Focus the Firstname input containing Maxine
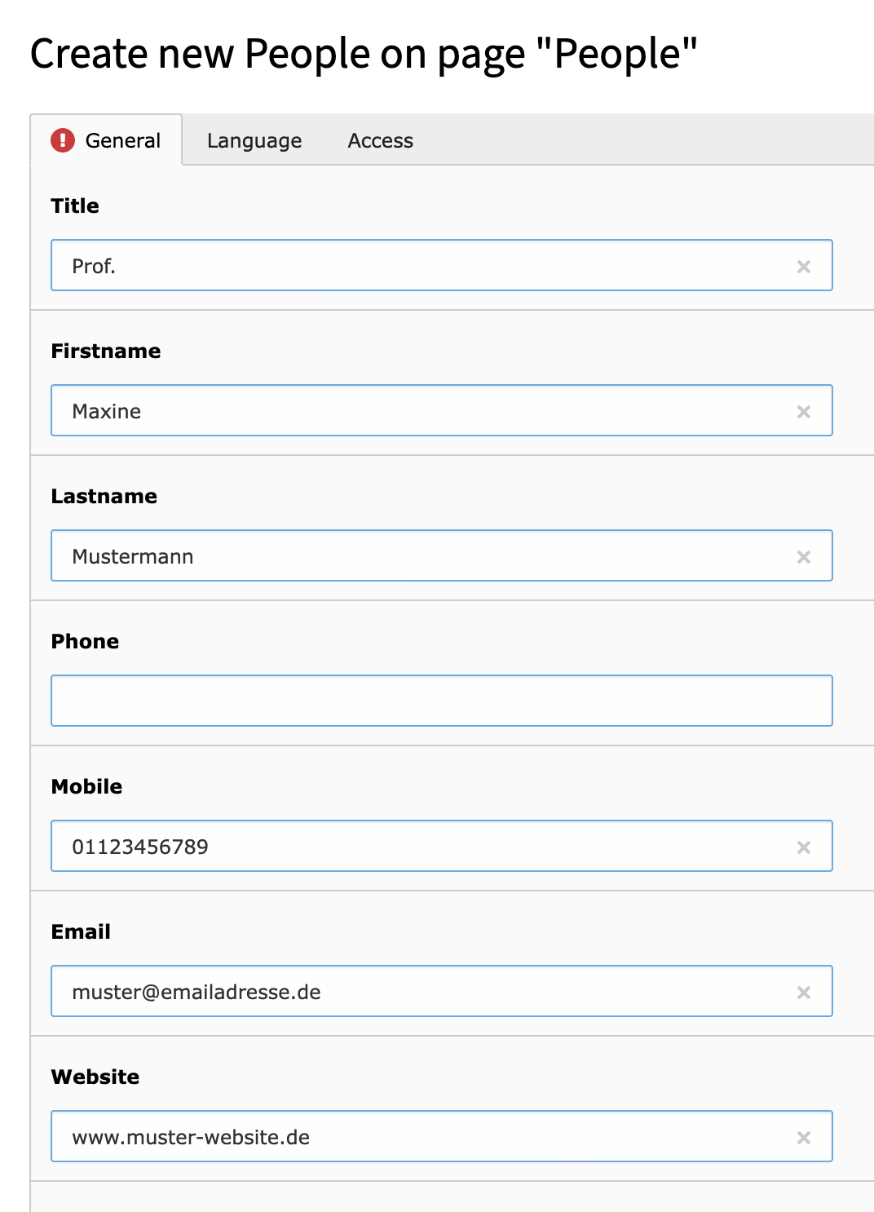 click(442, 410)
